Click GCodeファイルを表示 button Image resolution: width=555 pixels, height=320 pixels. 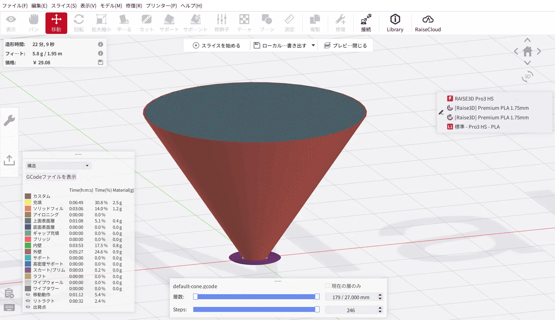51,177
